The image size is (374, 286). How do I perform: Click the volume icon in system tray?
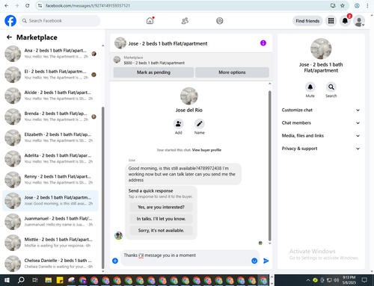[x=337, y=280]
